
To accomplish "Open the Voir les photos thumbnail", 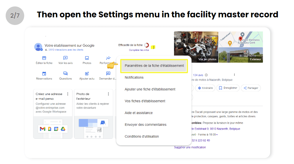I will pyautogui.click(x=196, y=47).
